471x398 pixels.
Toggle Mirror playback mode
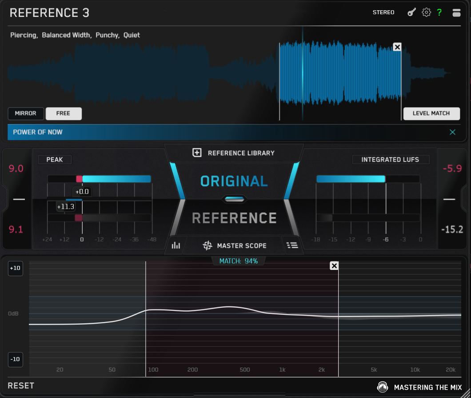point(25,113)
